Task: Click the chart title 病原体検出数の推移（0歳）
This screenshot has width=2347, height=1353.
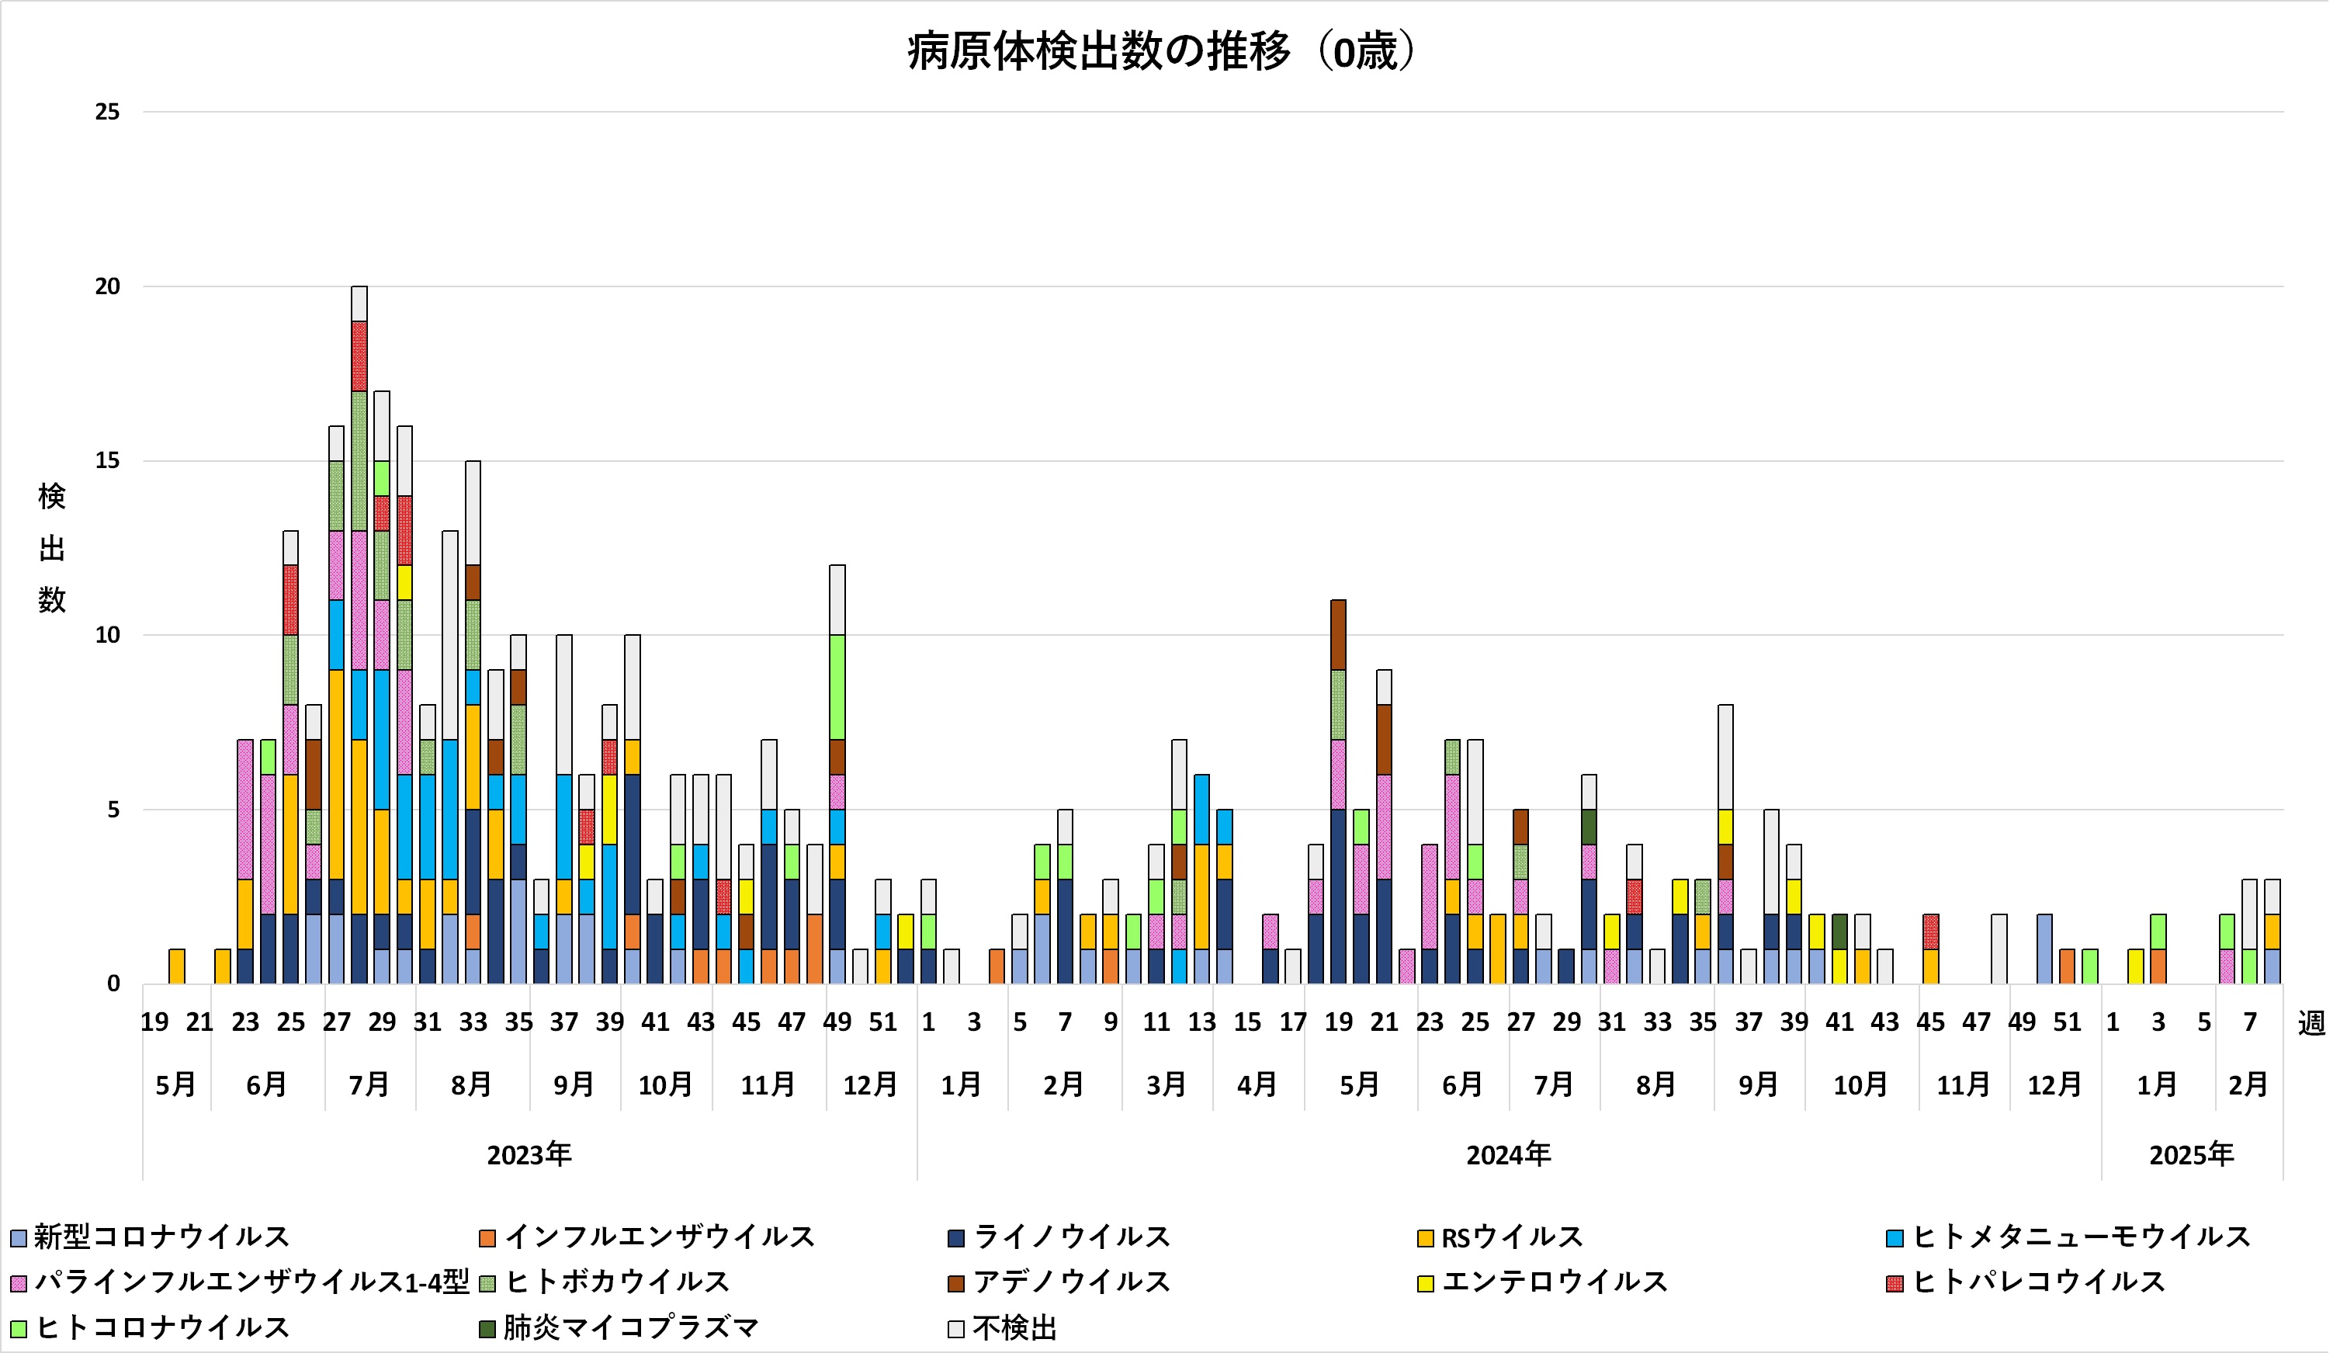Action: pos(1161,51)
